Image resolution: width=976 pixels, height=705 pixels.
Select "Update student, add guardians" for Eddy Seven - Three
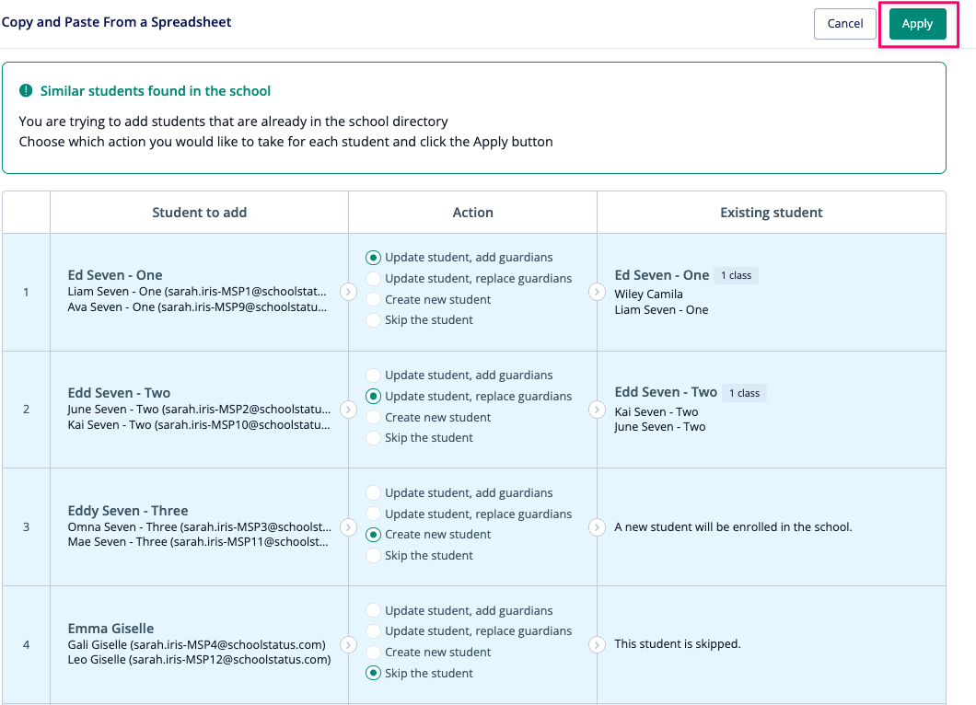(x=373, y=493)
